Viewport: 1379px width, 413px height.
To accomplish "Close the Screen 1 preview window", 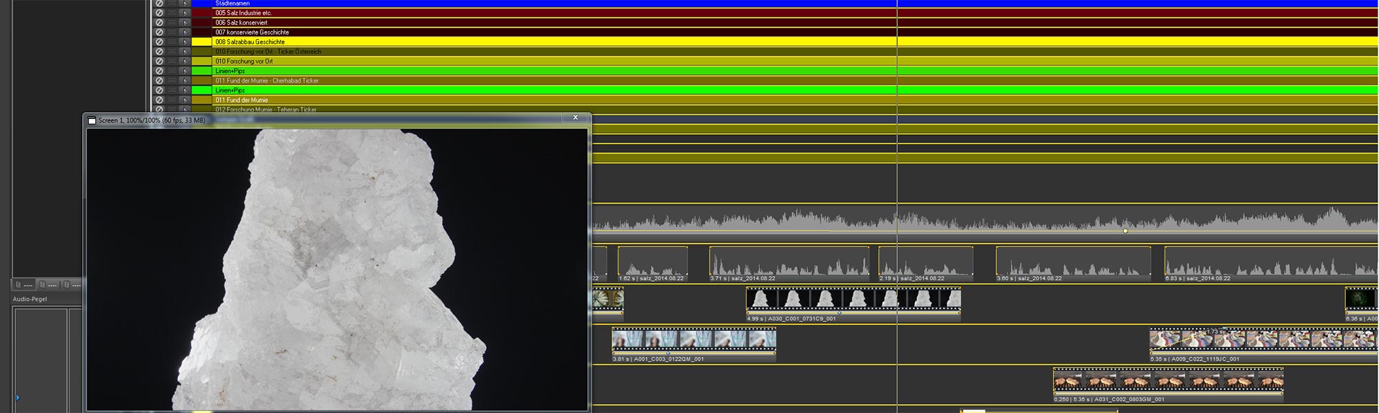I will pyautogui.click(x=575, y=118).
